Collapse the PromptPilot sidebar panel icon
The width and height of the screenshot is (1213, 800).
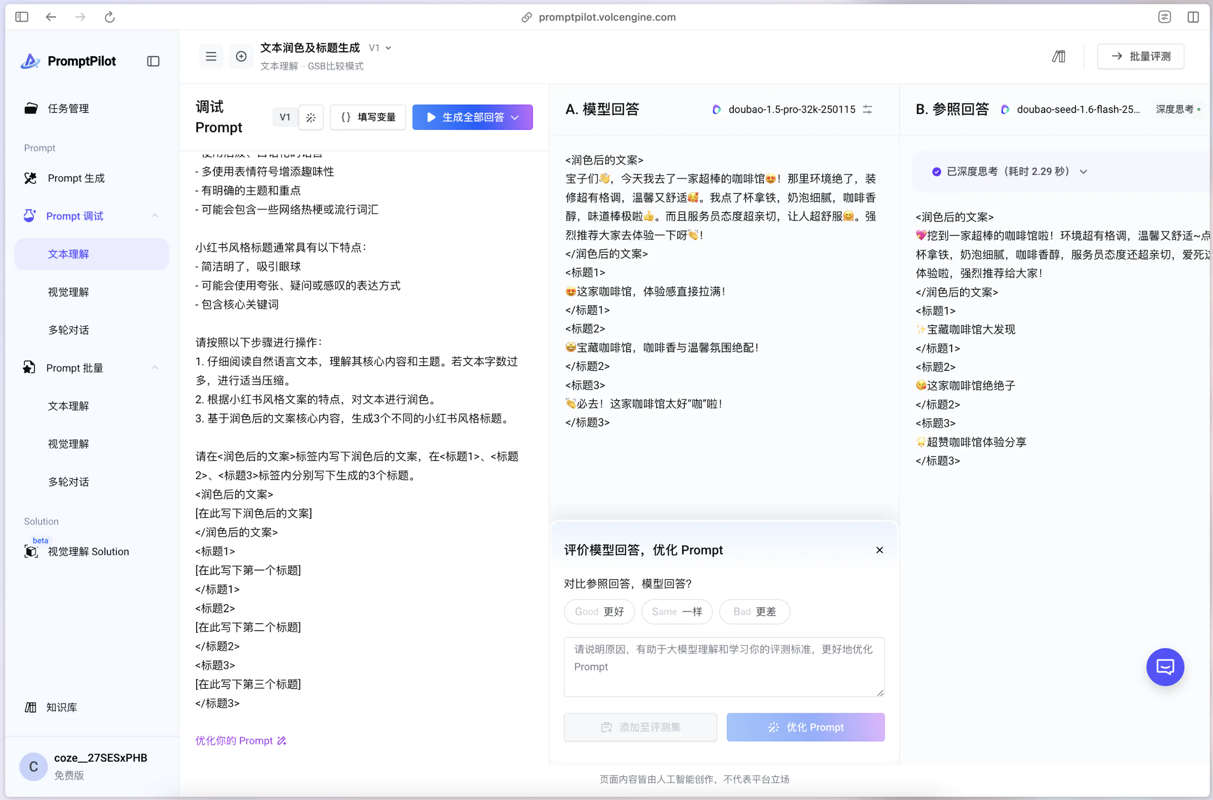(x=153, y=61)
